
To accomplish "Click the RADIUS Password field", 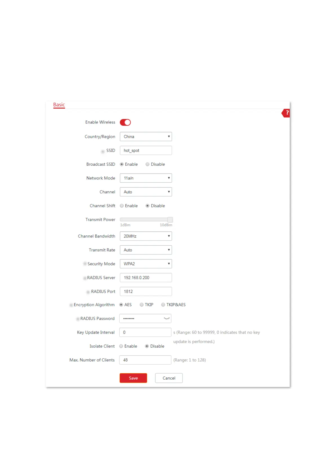I will (145, 319).
